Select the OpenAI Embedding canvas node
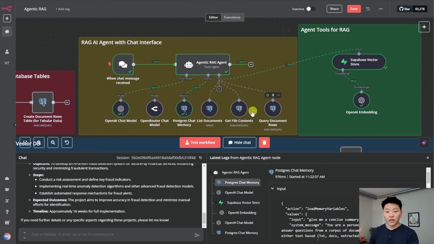434x244 pixels. click(x=361, y=100)
